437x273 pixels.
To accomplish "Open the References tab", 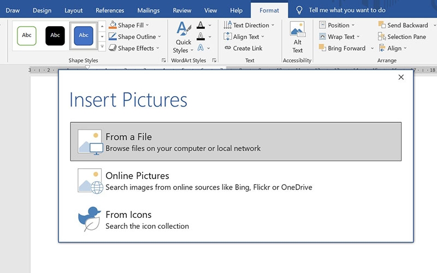I will (110, 10).
